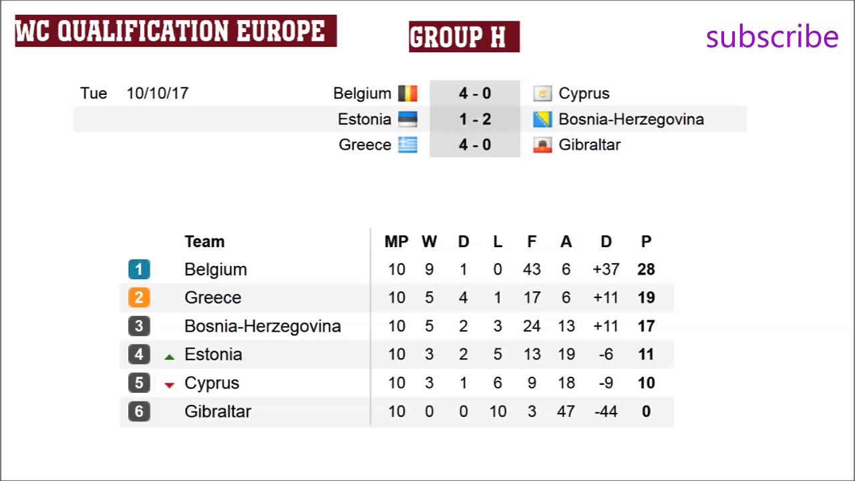
Task: Click the blue rank 1 badge
Action: click(x=139, y=269)
